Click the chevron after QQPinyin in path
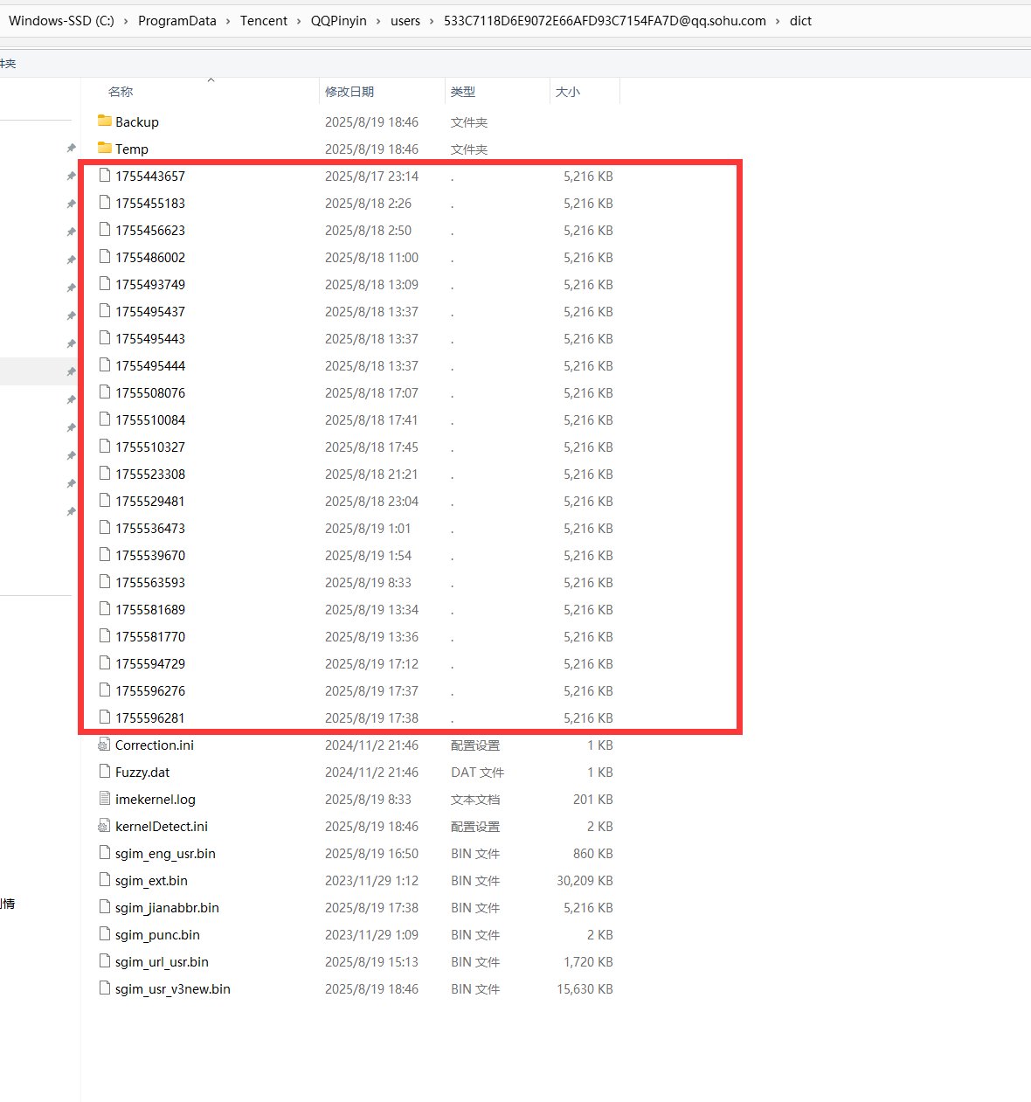1031x1102 pixels. pos(378,21)
